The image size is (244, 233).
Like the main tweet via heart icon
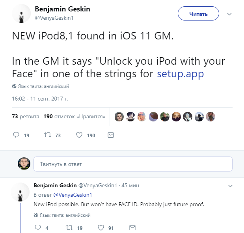(x=79, y=135)
